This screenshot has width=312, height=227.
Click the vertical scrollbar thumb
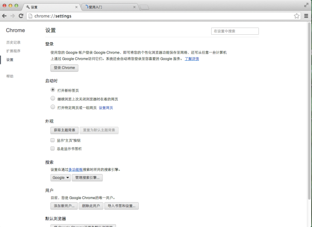click(309, 111)
